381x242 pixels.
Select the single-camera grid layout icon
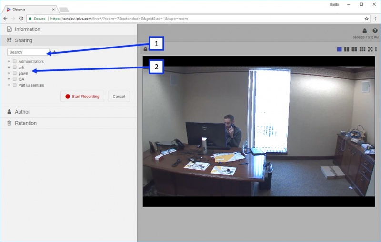pos(339,49)
